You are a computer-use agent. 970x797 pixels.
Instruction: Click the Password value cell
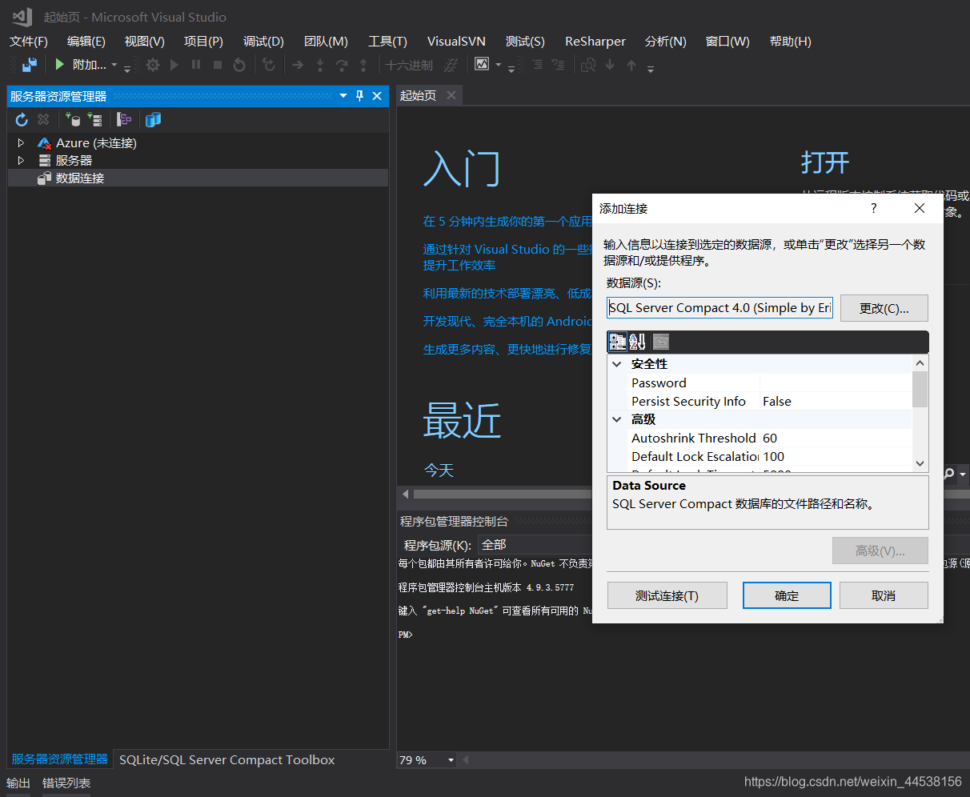[836, 382]
